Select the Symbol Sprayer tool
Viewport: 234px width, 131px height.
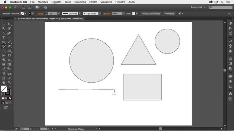tap(4, 74)
